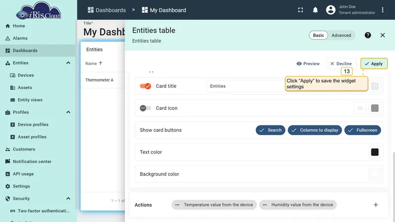Viewport: 395px width, 222px height.
Task: Enable the Card icon toggle
Action: pos(145,108)
